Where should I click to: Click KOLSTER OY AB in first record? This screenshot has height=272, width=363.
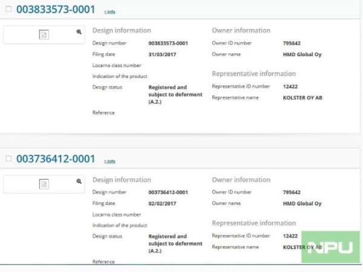(x=302, y=98)
